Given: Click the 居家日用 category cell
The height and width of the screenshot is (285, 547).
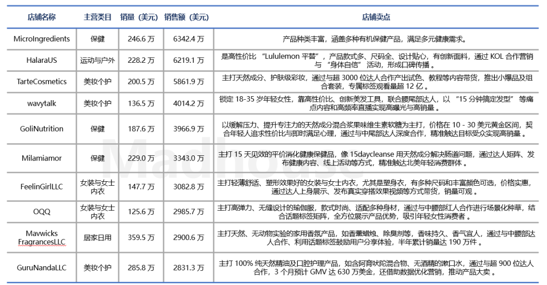Looking at the screenshot, I should (97, 237).
